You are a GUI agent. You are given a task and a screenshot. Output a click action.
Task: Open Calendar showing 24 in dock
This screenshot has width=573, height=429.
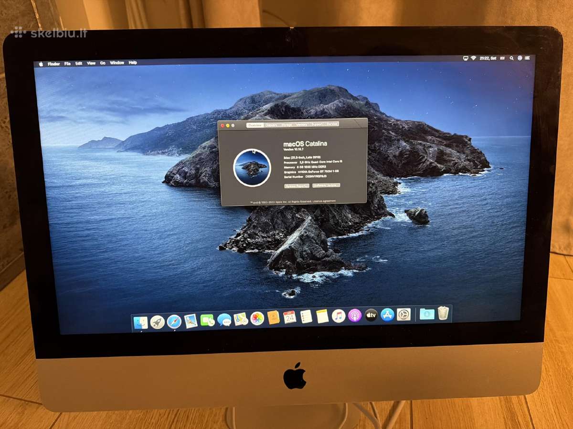click(290, 317)
